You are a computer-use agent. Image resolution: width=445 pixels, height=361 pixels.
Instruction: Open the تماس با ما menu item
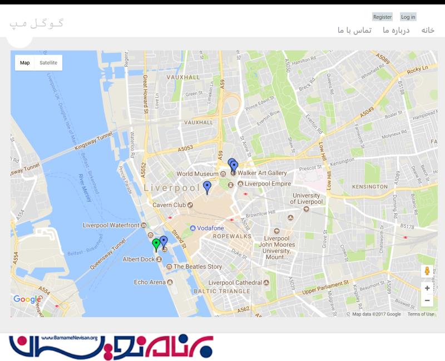(354, 30)
